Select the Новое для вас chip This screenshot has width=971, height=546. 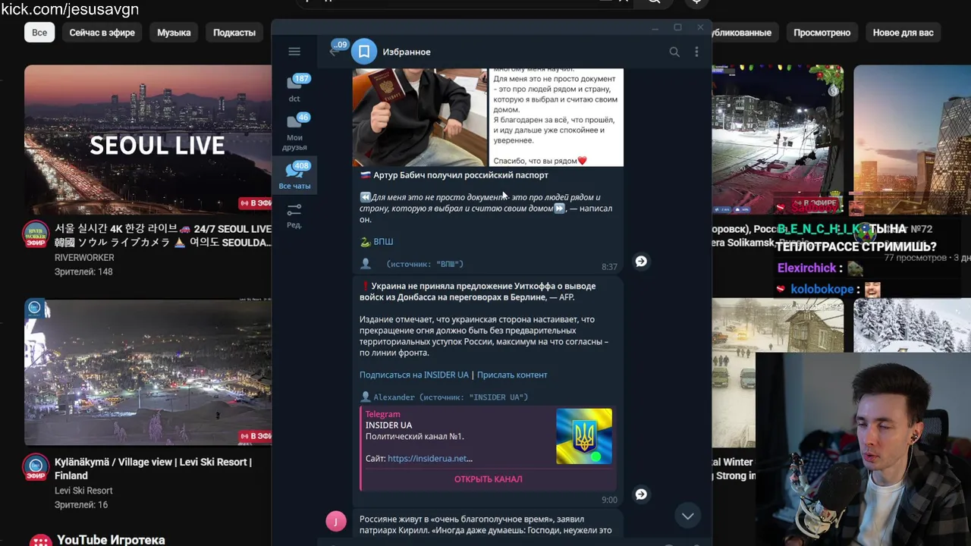coord(903,33)
